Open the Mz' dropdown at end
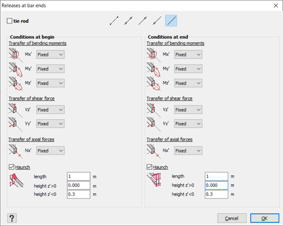 (x=188, y=83)
